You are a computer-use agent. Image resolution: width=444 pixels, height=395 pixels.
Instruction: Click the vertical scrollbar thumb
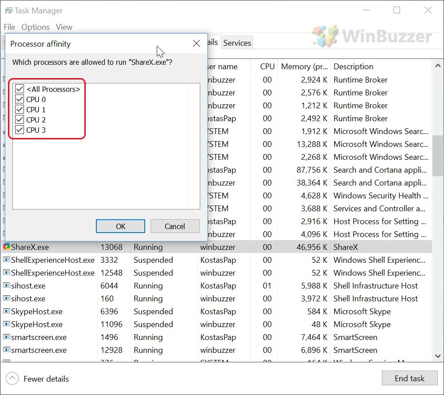pos(438,155)
